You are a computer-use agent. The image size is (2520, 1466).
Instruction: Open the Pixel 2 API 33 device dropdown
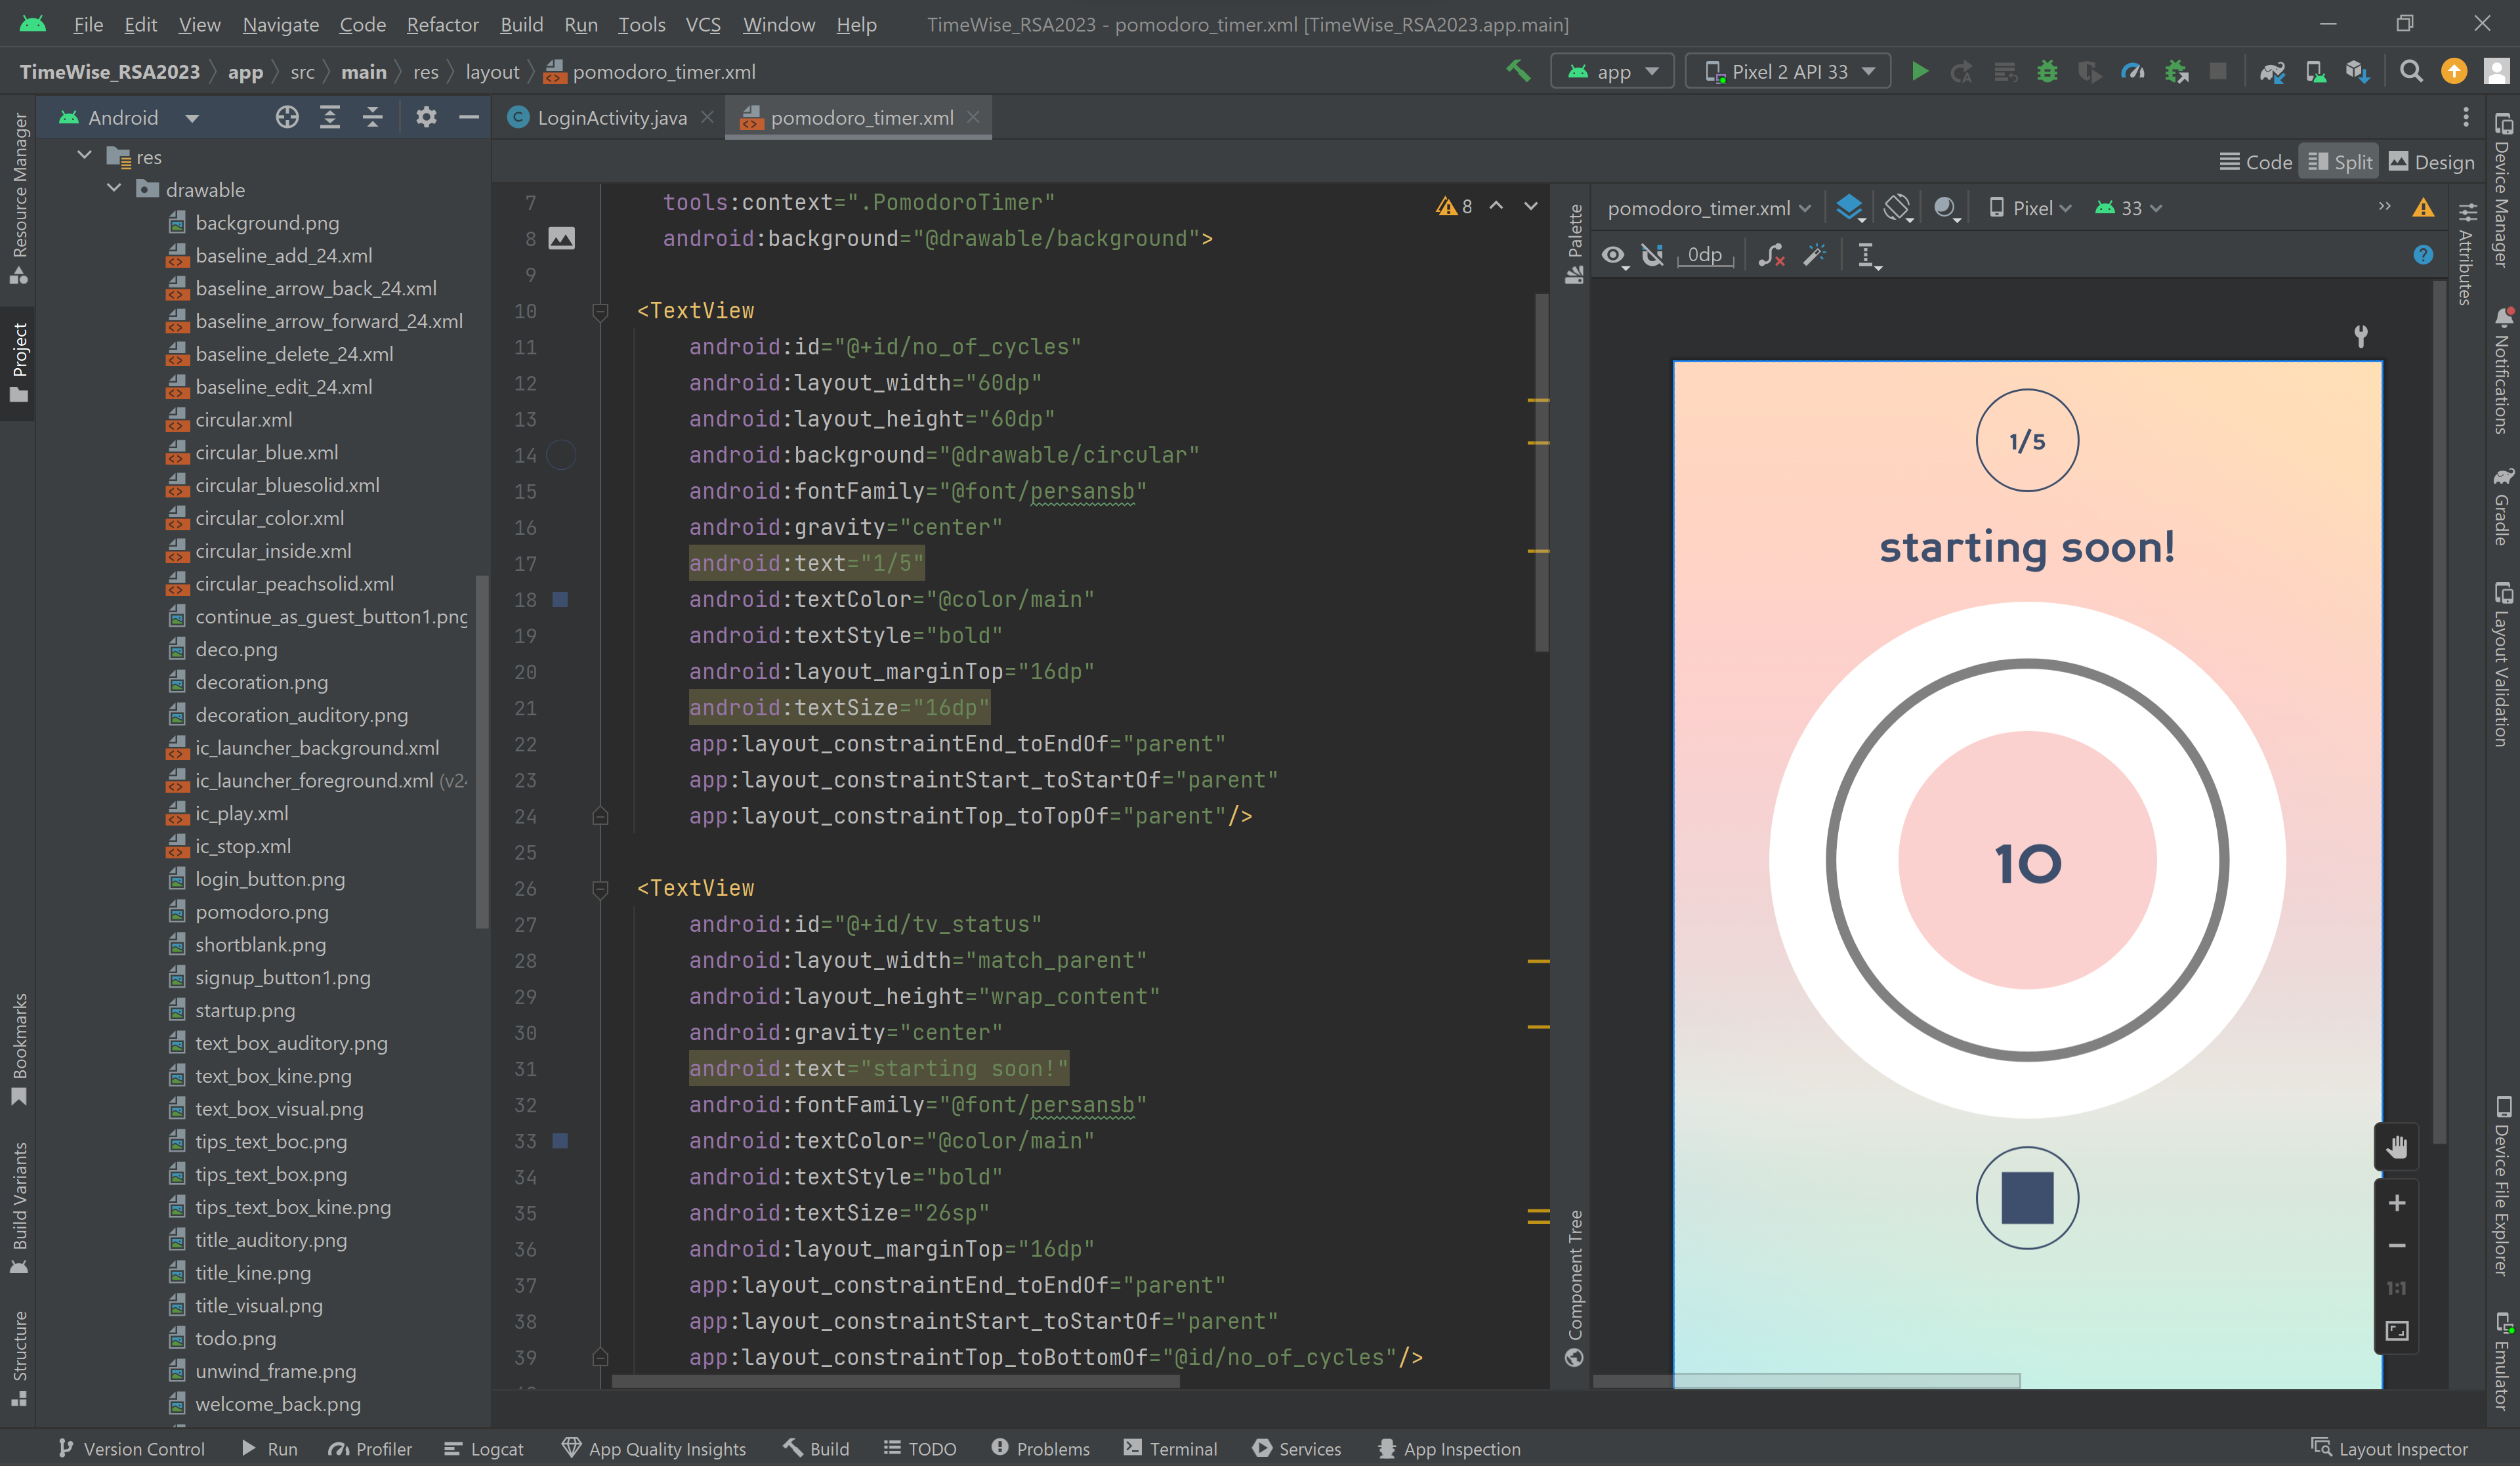[x=1788, y=72]
